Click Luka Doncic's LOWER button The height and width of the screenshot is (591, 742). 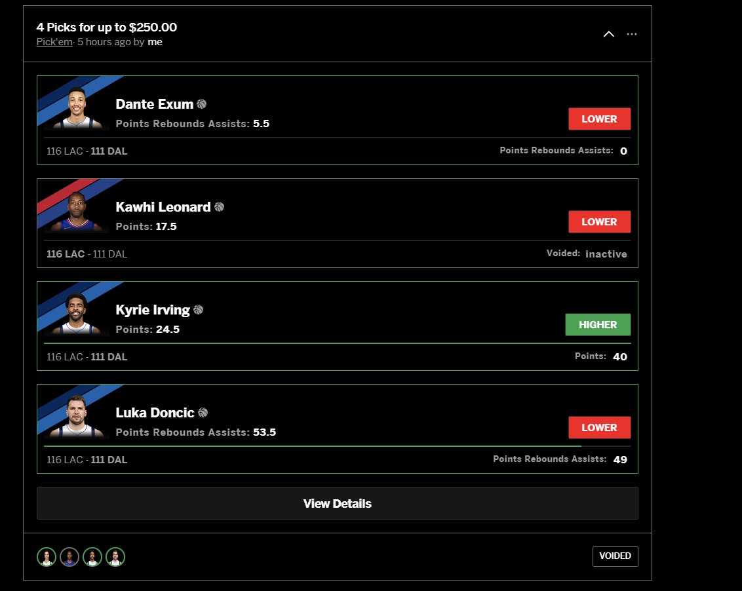600,427
